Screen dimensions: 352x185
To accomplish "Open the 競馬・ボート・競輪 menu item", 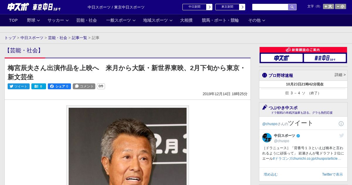I will (220, 20).
